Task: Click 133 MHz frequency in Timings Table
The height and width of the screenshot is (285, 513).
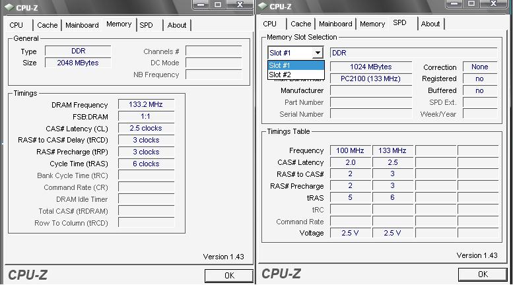Action: click(x=393, y=150)
